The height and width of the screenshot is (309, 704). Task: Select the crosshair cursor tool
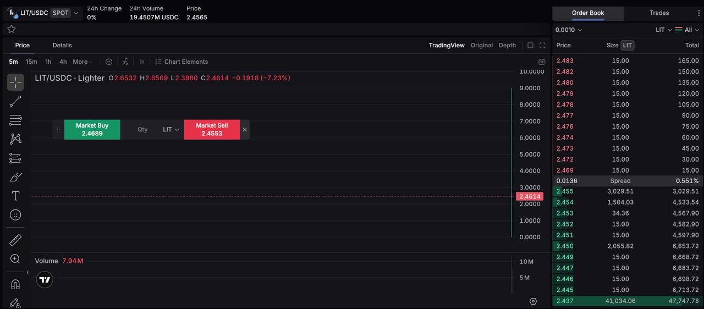point(15,82)
